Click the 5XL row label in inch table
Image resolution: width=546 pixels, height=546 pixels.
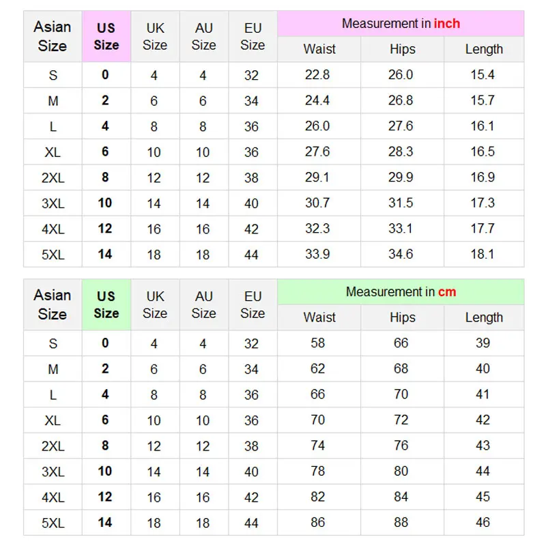point(53,255)
